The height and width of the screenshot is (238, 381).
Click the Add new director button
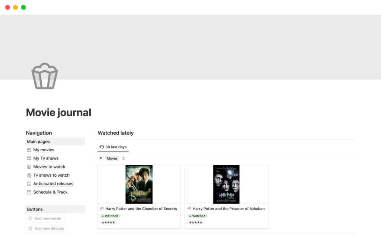pyautogui.click(x=47, y=229)
